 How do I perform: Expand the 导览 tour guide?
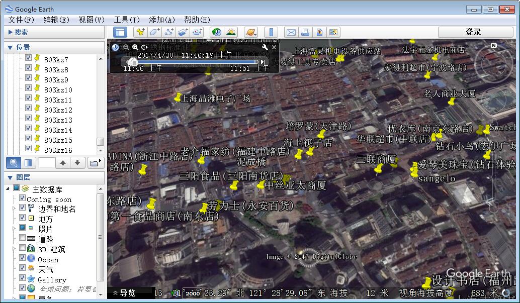pyautogui.click(x=124, y=293)
